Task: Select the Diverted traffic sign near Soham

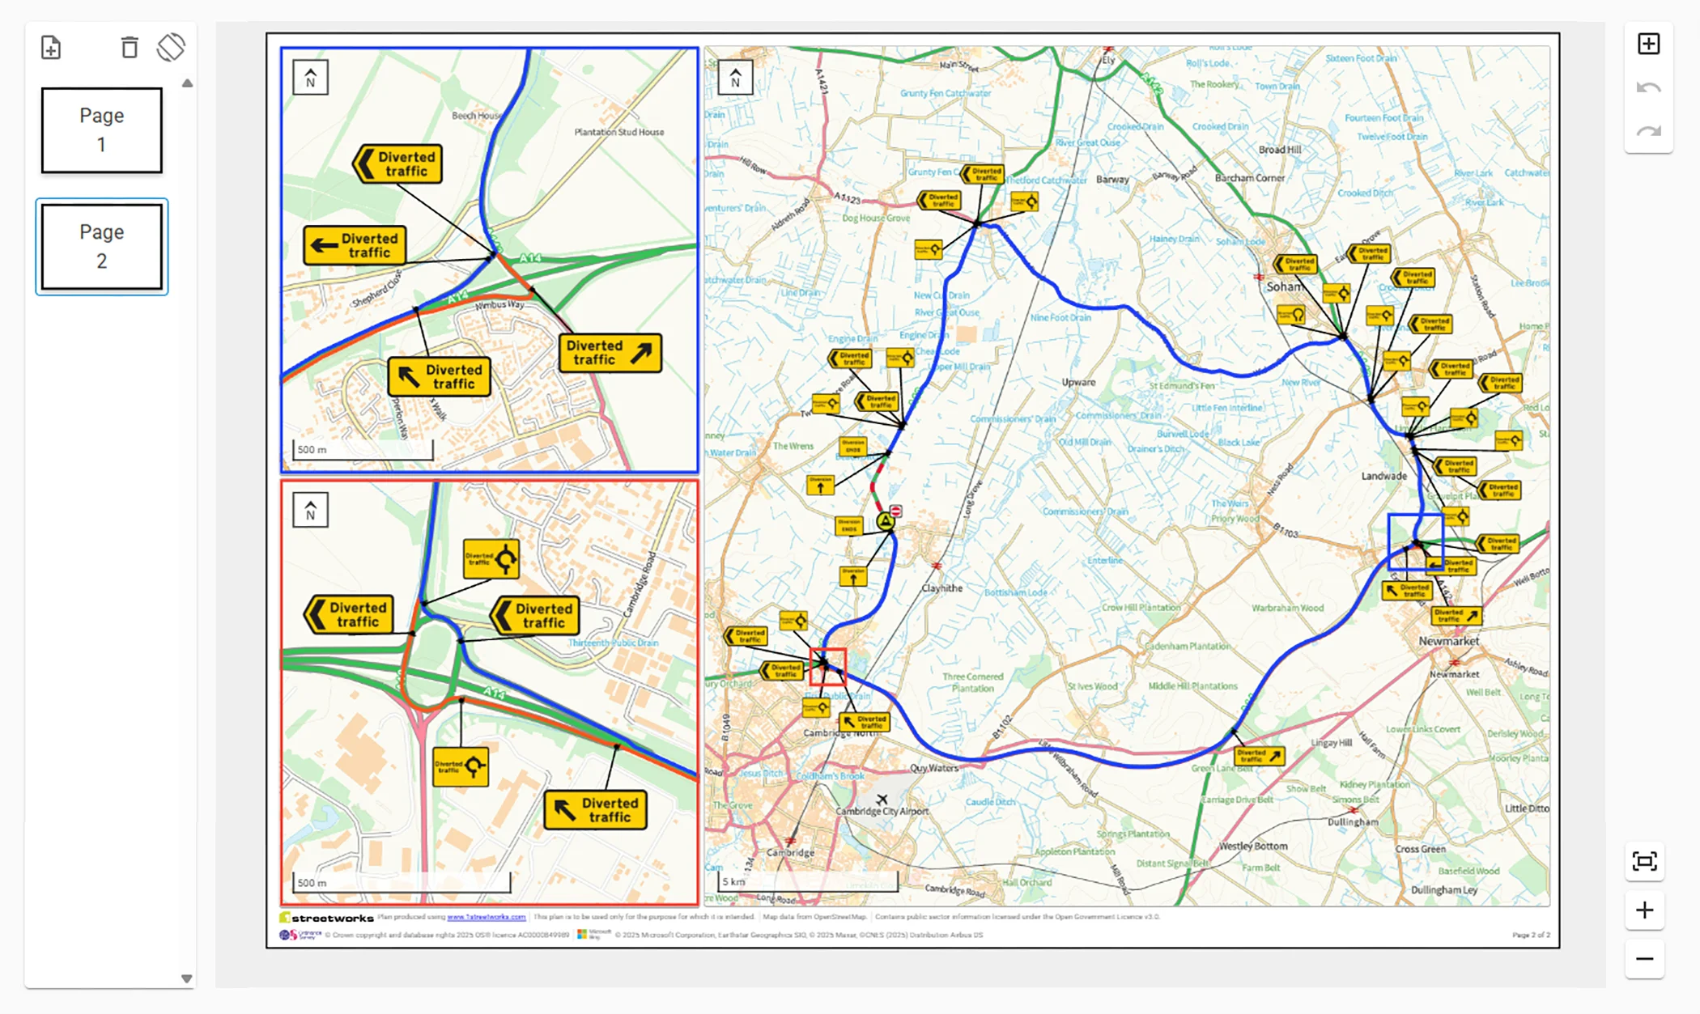Action: click(x=1295, y=263)
